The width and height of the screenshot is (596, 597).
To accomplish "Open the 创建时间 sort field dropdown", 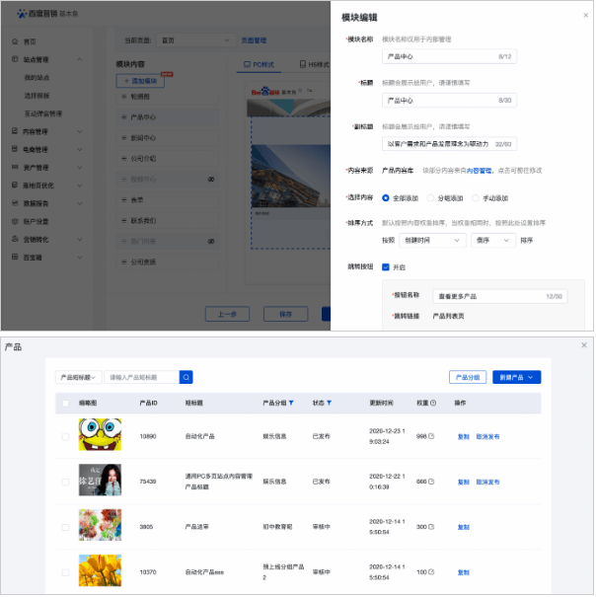I will (432, 240).
